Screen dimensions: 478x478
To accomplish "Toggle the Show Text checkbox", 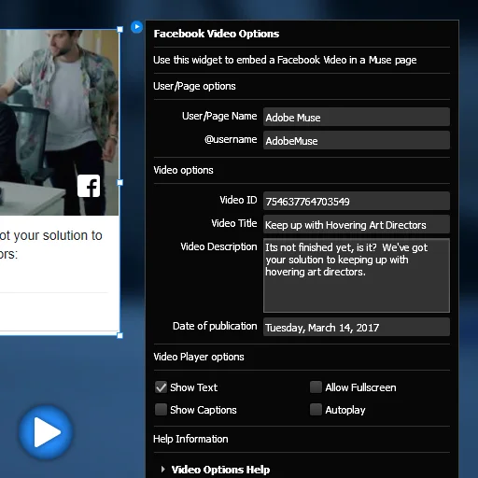I will [x=161, y=387].
